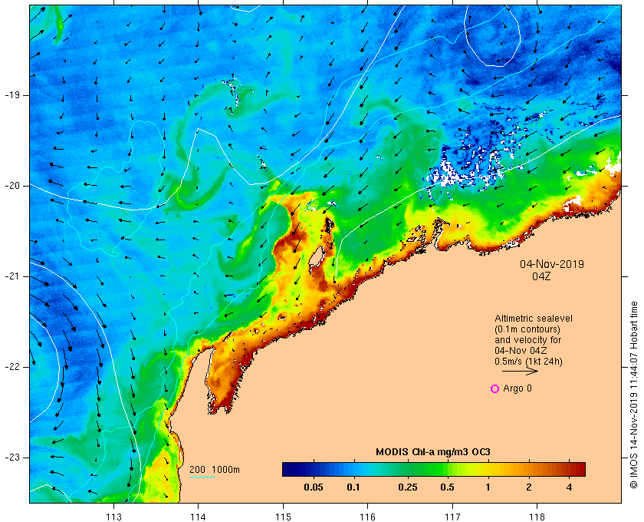This screenshot has height=522, width=644.
Task: Click the longitude axis label 117
Action: (x=452, y=517)
